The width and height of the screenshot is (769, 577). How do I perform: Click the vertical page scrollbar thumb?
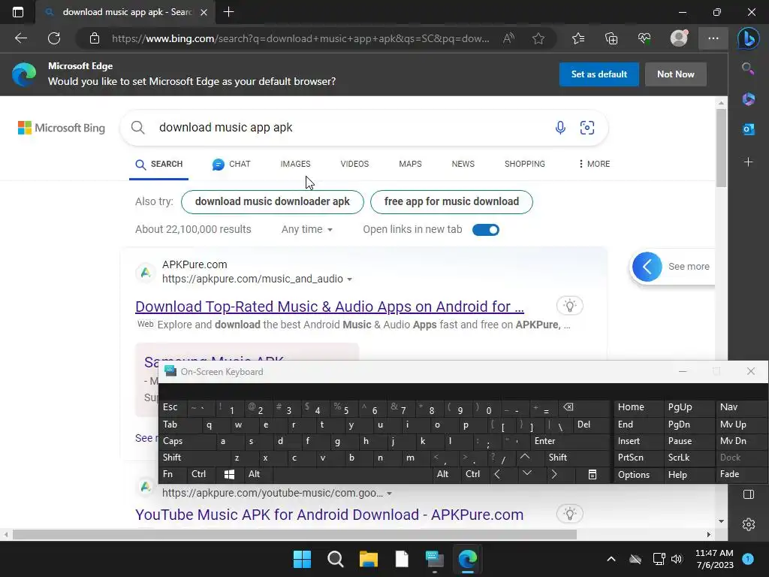pyautogui.click(x=721, y=147)
